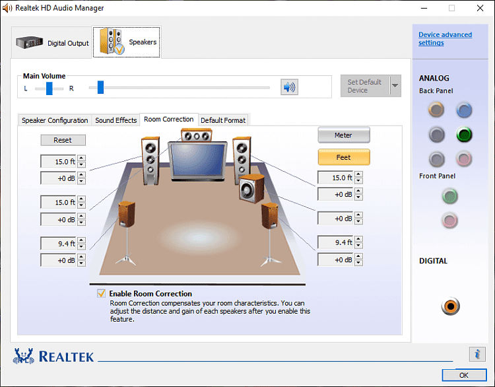Open Device advanced settings link
Screen dimensions: 495x387
click(x=445, y=38)
